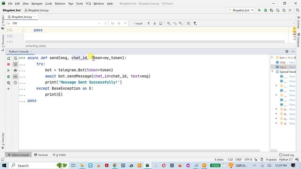The height and width of the screenshot is (169, 301).
Task: Go to next search occurrence
Action: tap(155, 23)
